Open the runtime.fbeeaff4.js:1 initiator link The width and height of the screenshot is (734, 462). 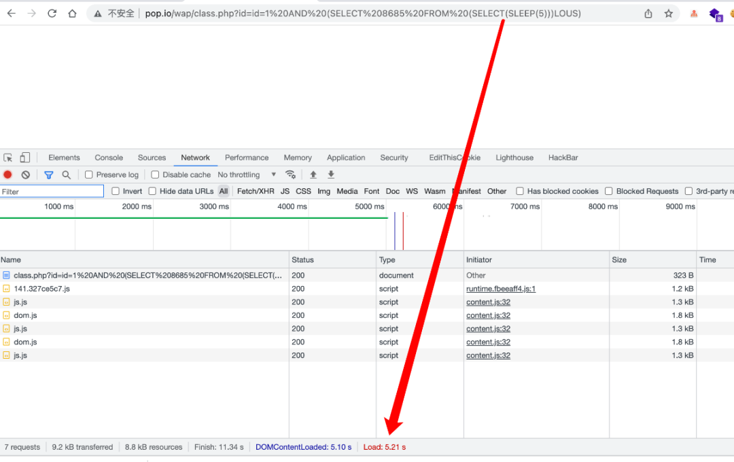(x=501, y=289)
